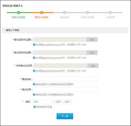Focus the 真实姓名 input field
This screenshot has width=131, height=126.
[x=65, y=79]
